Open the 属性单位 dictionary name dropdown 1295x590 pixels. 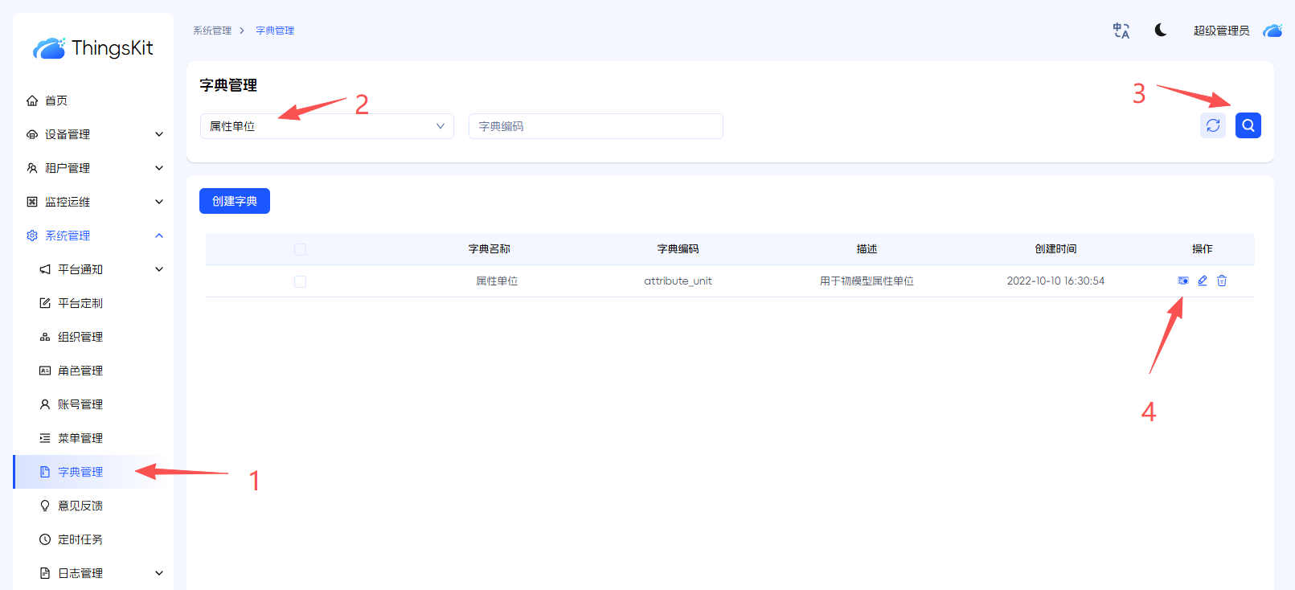click(326, 126)
